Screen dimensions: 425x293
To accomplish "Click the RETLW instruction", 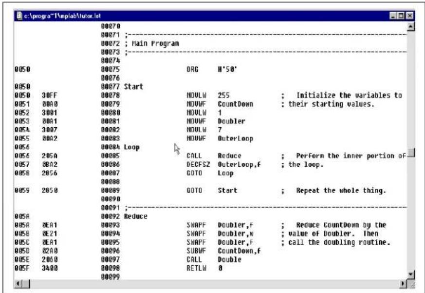I will coord(196,268).
